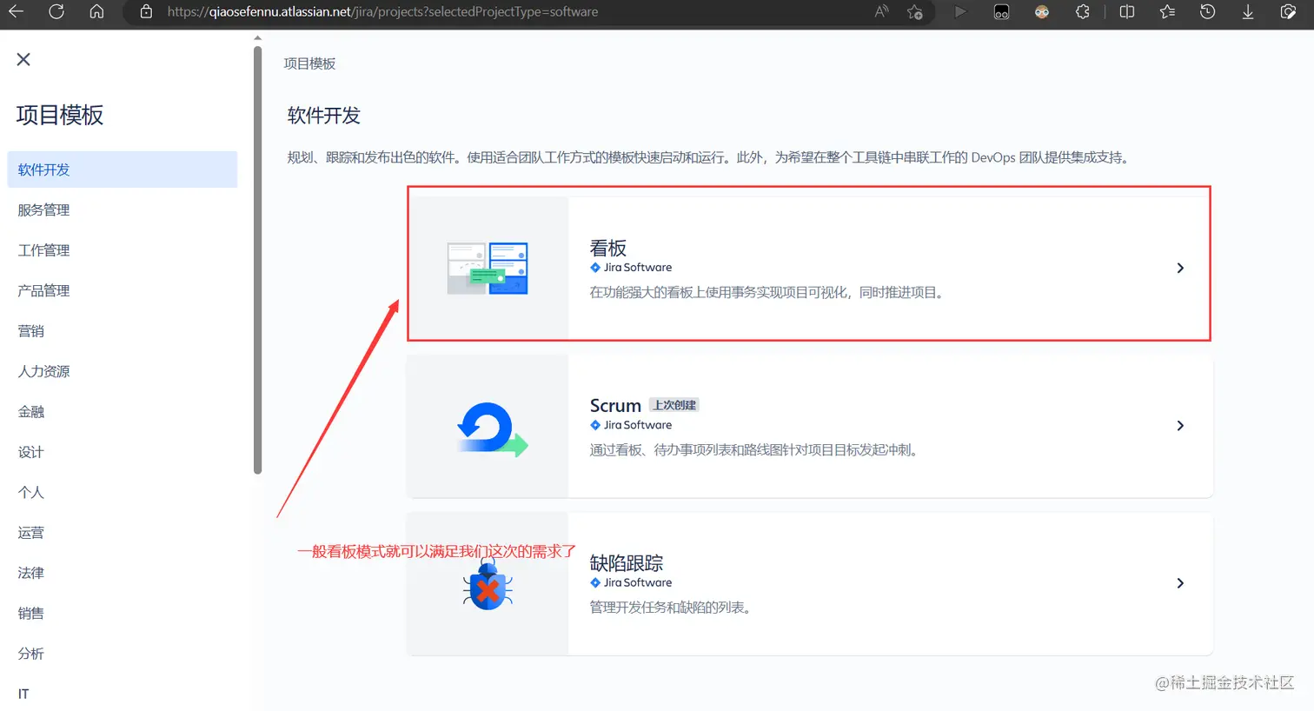This screenshot has width=1314, height=711.
Task: Click Jira Software label under Scrum
Action: 631,425
